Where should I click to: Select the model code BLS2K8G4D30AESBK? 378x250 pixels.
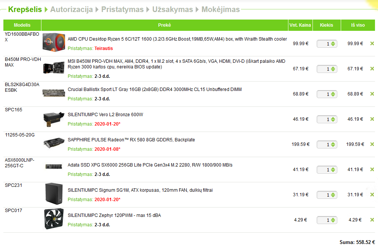tap(22, 87)
